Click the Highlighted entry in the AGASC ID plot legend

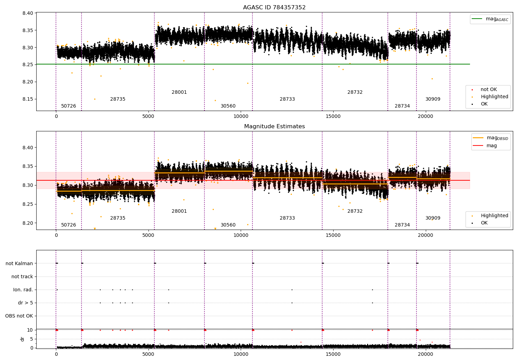[490, 97]
